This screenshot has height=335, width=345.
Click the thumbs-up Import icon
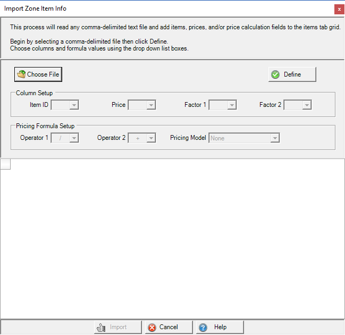point(101,327)
